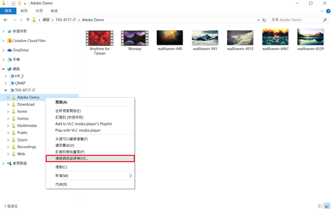Screen dimensions: 331x209
Task: Click the Qsync folder icon
Action: [14, 140]
